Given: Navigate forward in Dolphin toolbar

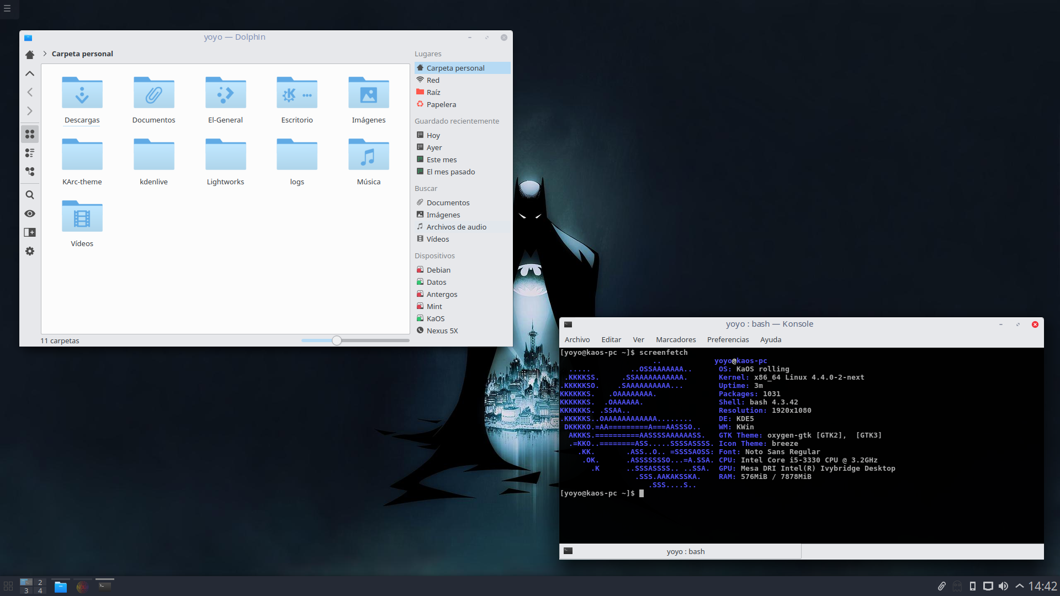Looking at the screenshot, I should (30, 111).
